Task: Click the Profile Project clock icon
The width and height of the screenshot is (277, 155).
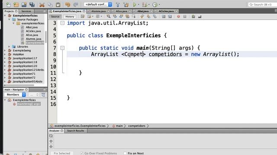Action: [x=155, y=5]
